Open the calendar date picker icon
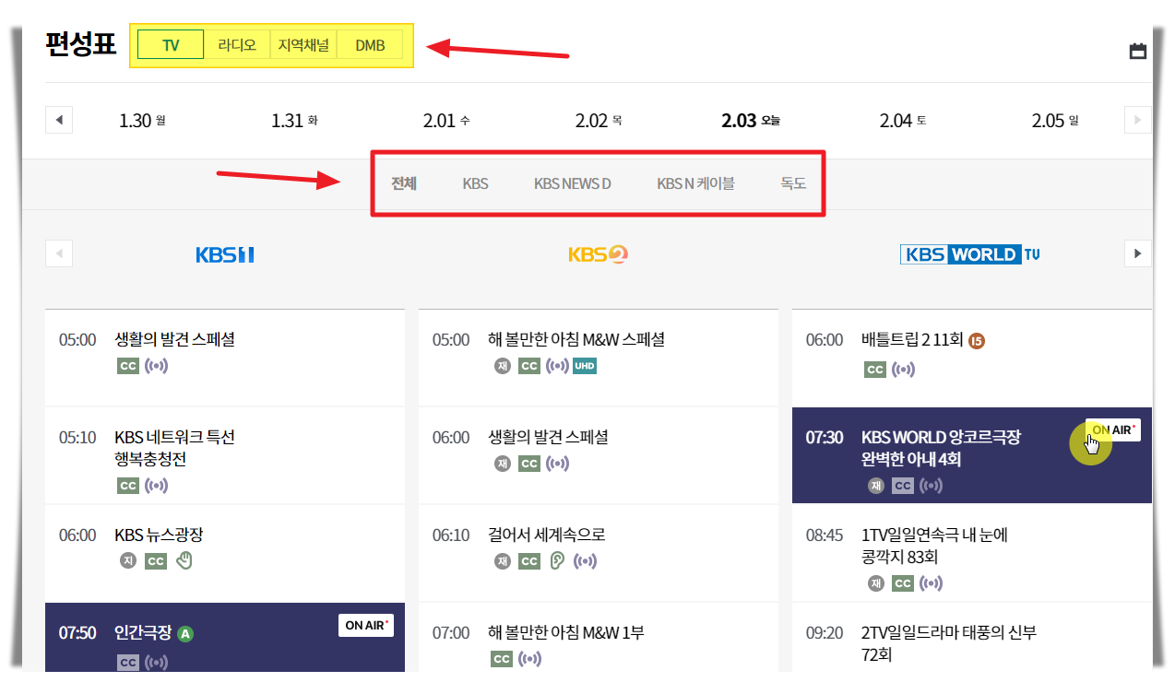1175x694 pixels. coord(1137,51)
